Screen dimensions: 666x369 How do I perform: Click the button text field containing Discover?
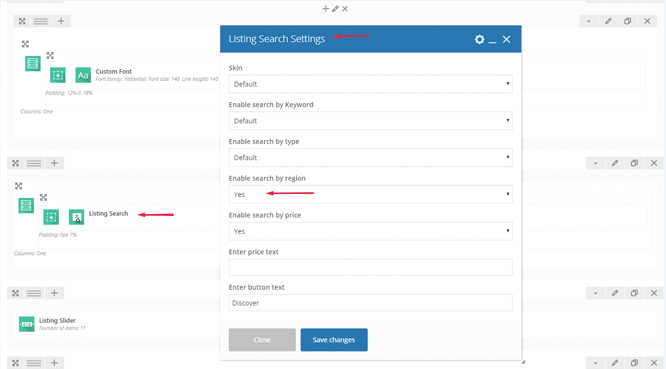370,303
